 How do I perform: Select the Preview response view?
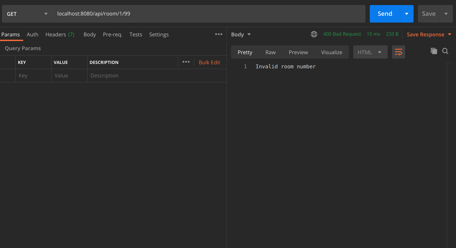298,52
